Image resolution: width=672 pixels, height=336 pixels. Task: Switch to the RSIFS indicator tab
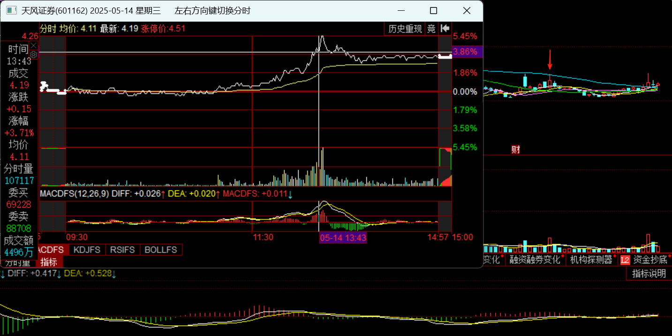tap(122, 250)
